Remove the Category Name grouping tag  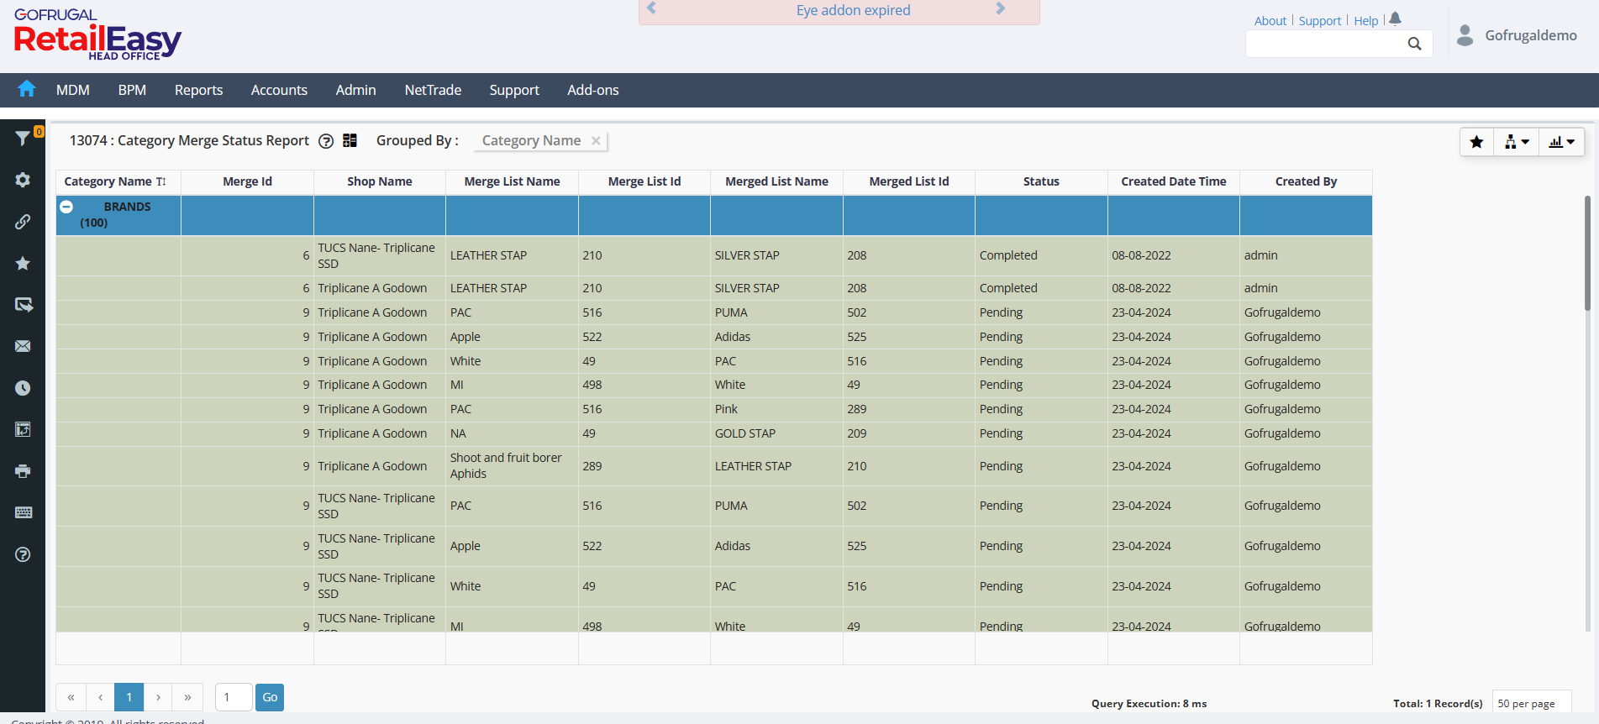click(596, 141)
